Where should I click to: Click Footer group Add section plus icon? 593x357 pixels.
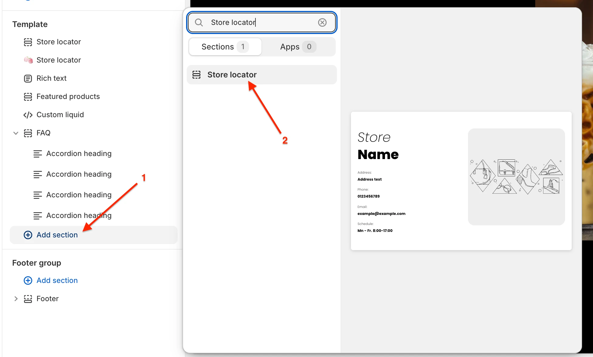pyautogui.click(x=28, y=280)
